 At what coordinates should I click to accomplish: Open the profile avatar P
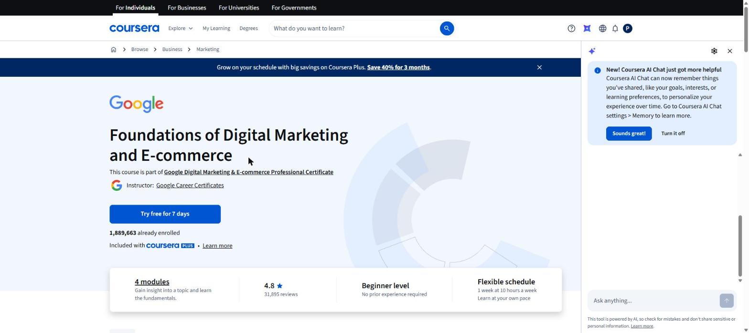(628, 29)
